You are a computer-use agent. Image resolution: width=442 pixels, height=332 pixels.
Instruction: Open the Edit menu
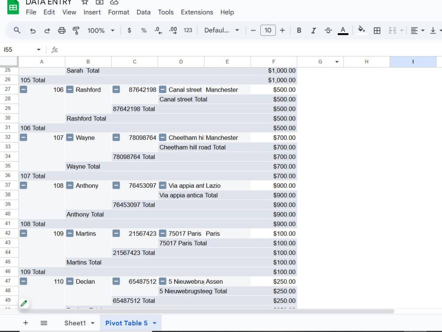coord(49,12)
